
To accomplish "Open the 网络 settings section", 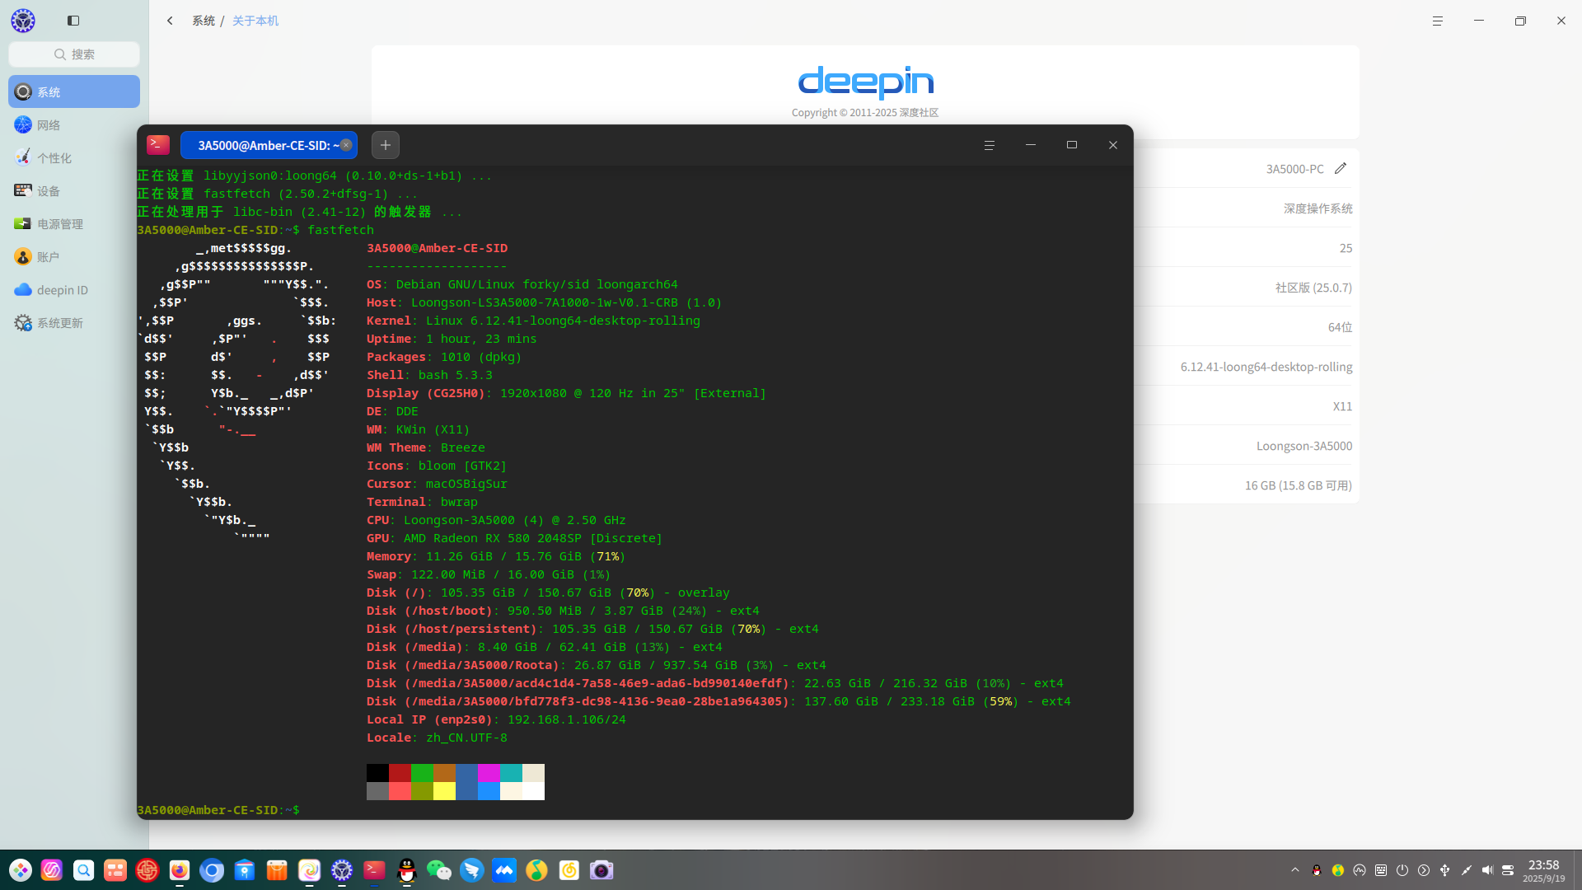I will pos(49,125).
